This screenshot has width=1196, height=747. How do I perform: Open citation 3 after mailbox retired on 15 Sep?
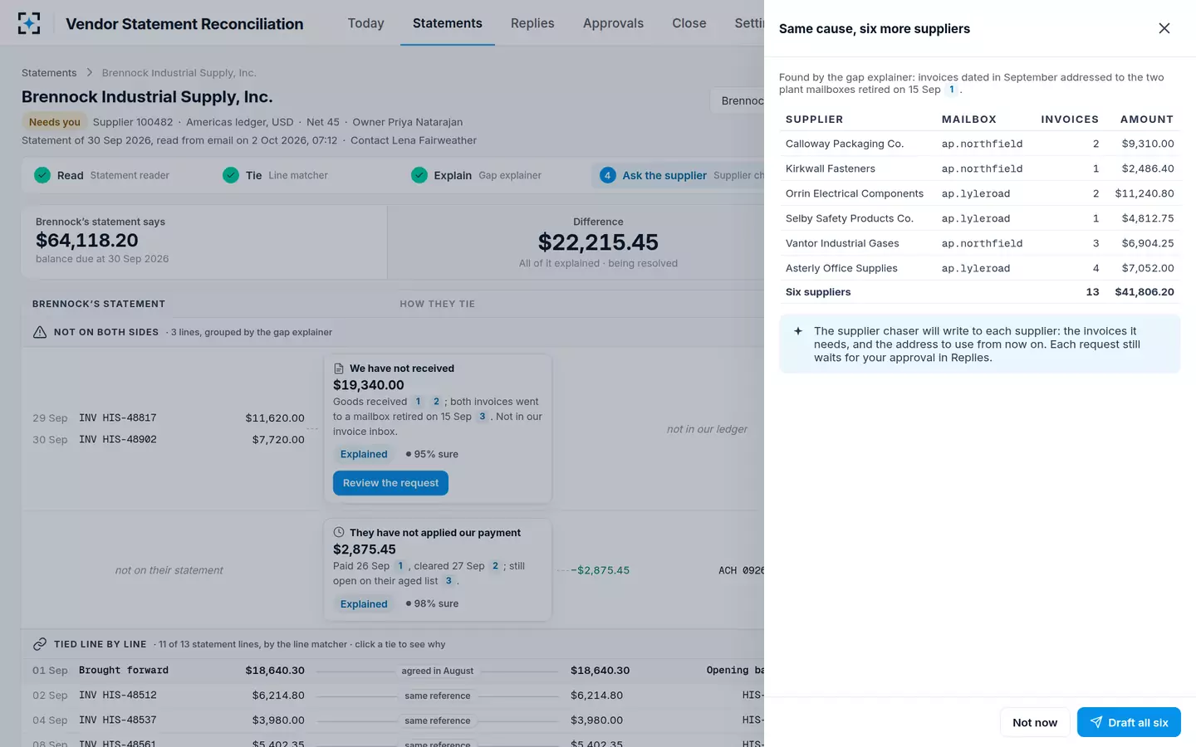[x=483, y=417]
